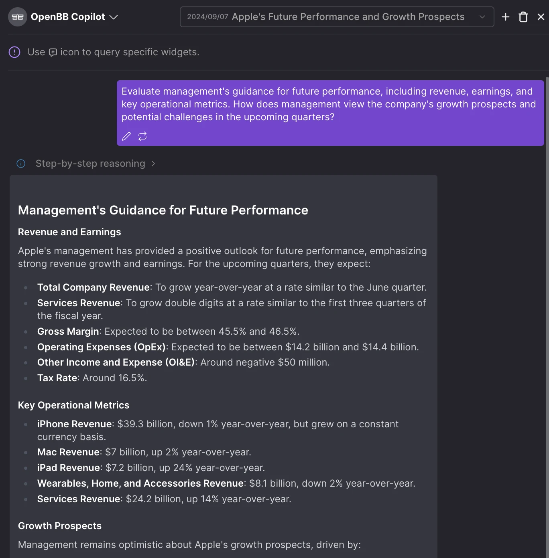Select the Apple's Future Performance conversation title
The height and width of the screenshot is (558, 549).
[348, 17]
